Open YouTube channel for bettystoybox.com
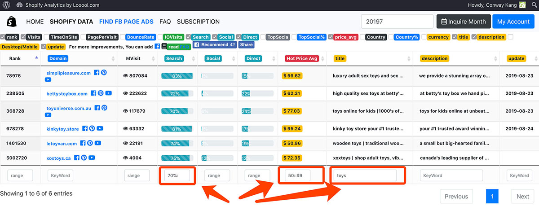 point(108,93)
